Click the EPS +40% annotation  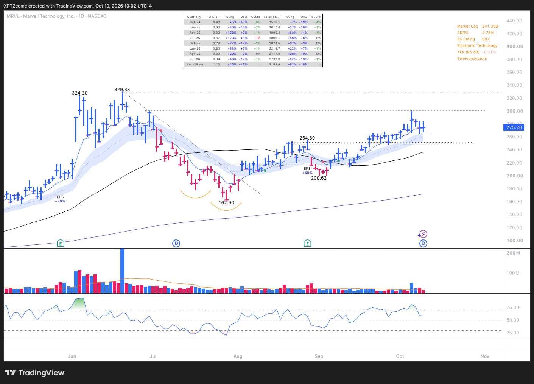click(307, 171)
